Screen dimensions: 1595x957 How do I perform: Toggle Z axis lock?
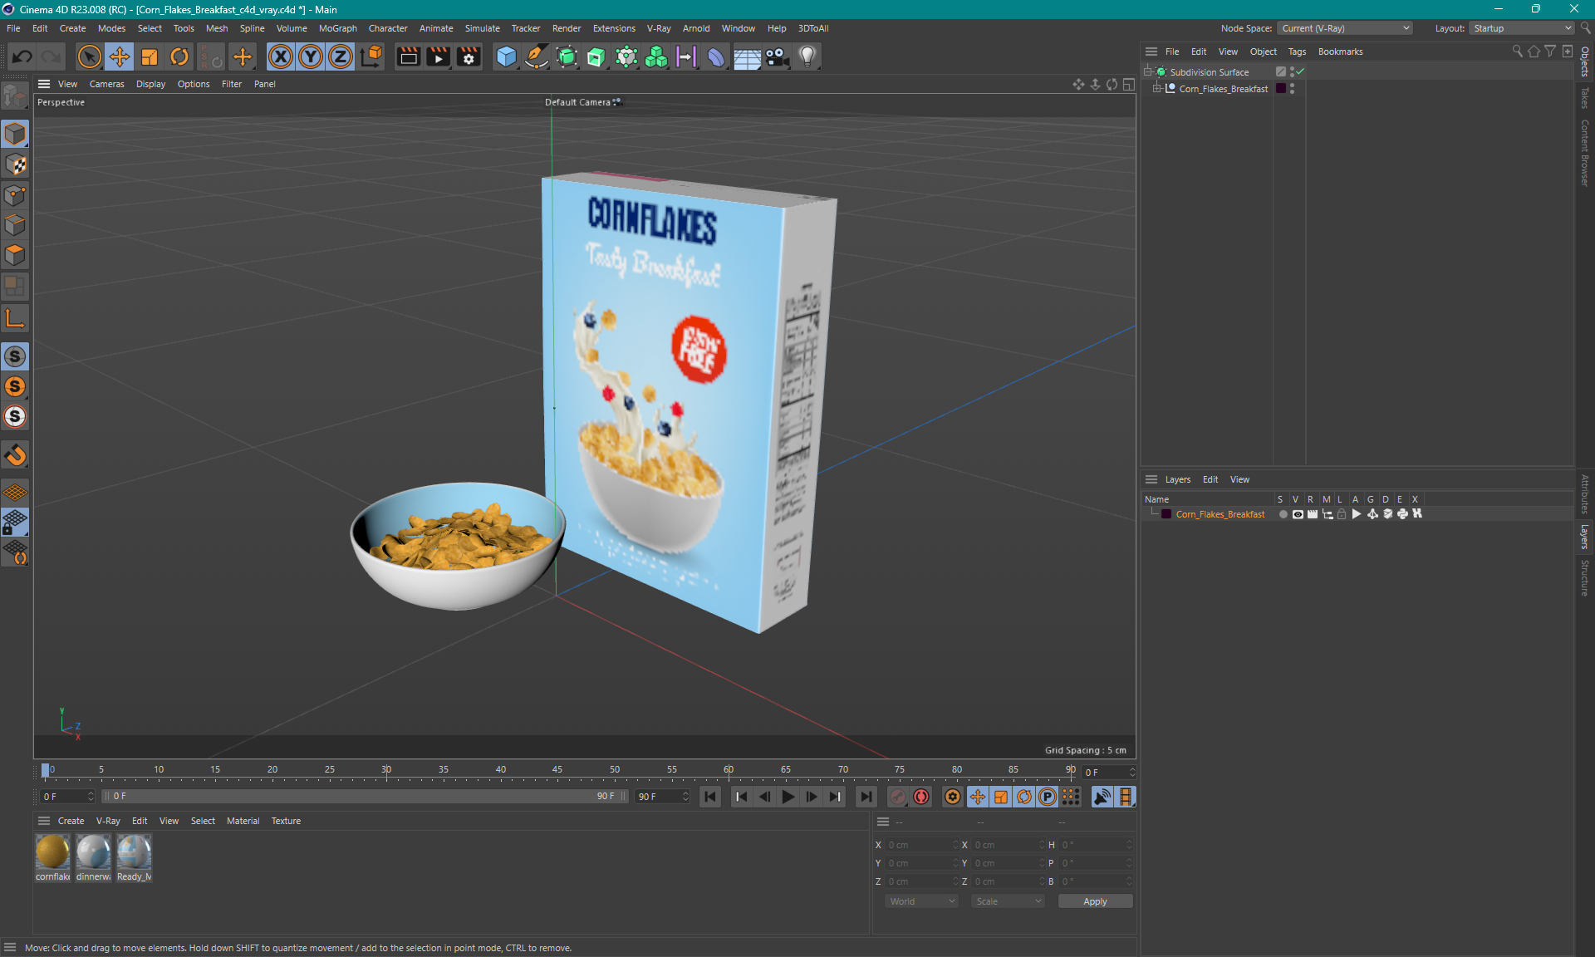341,56
